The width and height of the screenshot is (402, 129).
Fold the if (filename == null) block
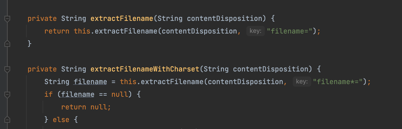[7, 94]
